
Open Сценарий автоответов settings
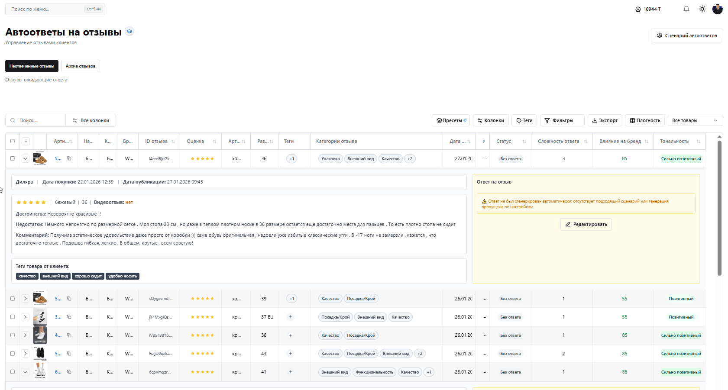686,35
